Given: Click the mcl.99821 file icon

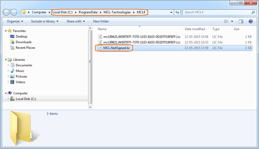Looking at the screenshot, I should pos(100,42).
